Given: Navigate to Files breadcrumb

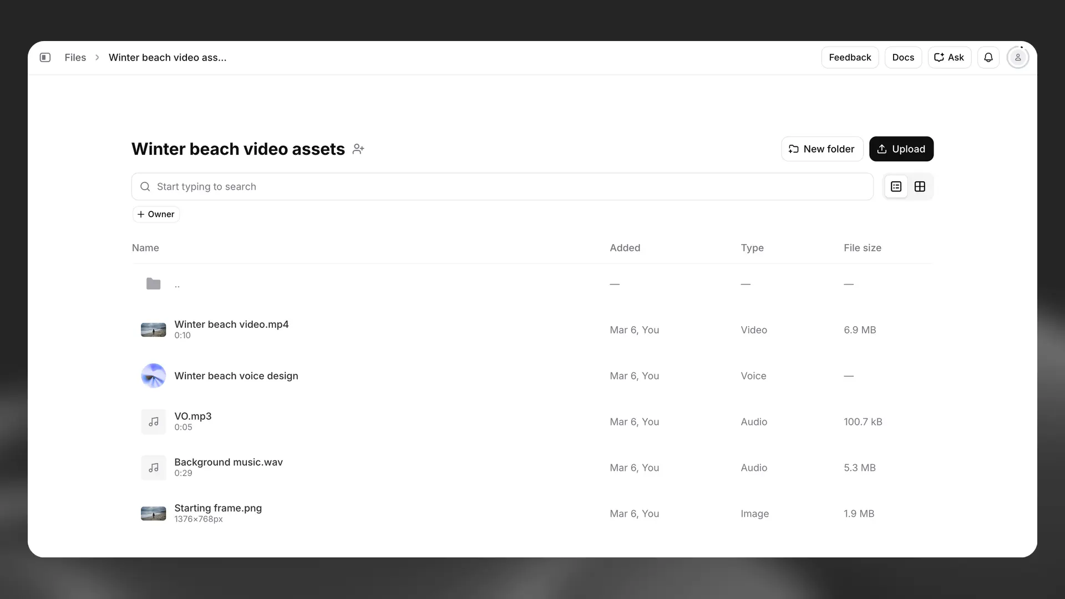Looking at the screenshot, I should pyautogui.click(x=75, y=57).
